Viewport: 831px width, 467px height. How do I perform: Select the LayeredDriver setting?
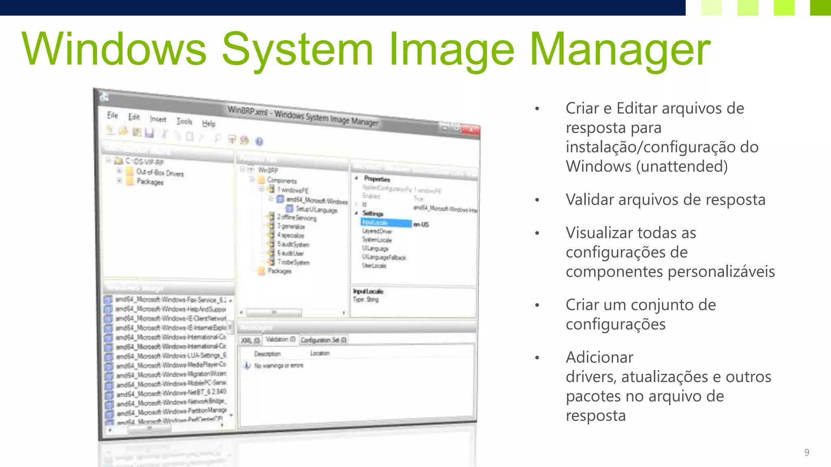pos(377,231)
